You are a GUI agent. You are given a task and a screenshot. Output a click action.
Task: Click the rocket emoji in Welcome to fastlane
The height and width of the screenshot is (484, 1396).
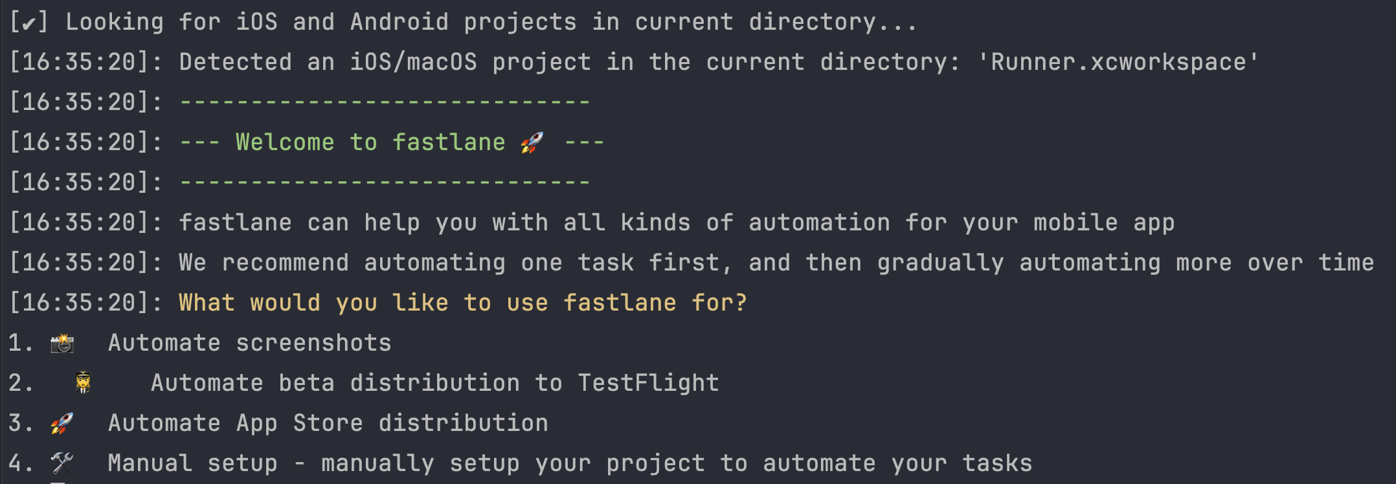coord(532,142)
